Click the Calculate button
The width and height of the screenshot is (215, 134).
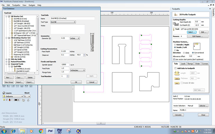click(178, 115)
